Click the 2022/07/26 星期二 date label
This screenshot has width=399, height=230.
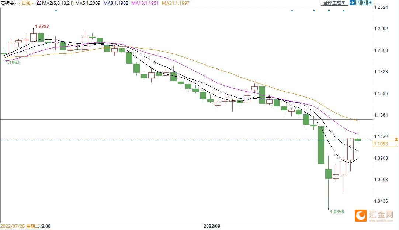(20, 226)
